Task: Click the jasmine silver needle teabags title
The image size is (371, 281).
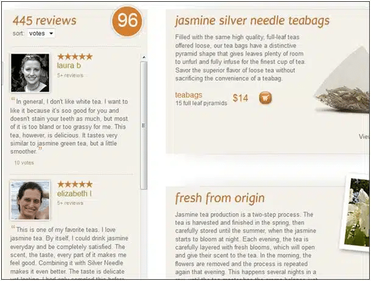Action: pos(252,21)
